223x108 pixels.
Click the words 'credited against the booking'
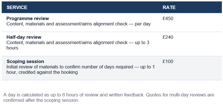(x=48, y=72)
